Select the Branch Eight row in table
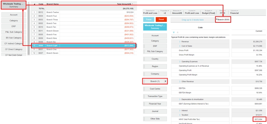This screenshot has height=124, width=267. (x=83, y=45)
